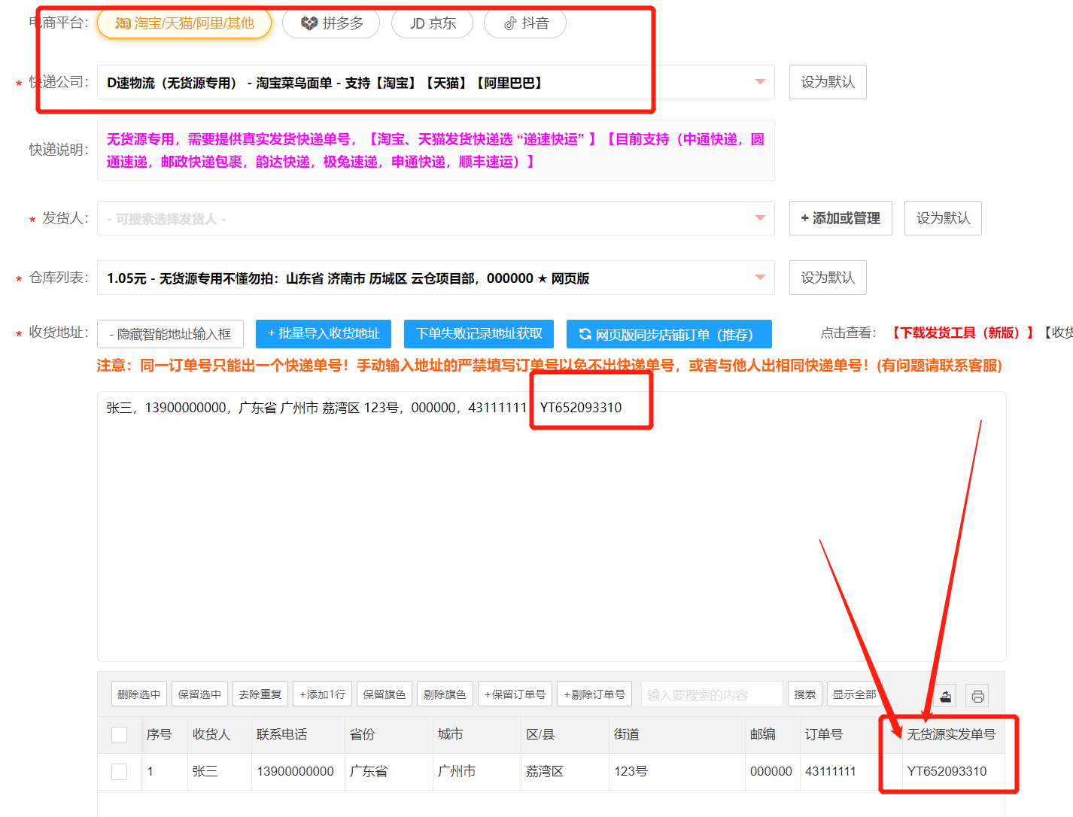Image resolution: width=1073 pixels, height=817 pixels.
Task: Check the checkbox for row 1 张三
Action: 119,772
